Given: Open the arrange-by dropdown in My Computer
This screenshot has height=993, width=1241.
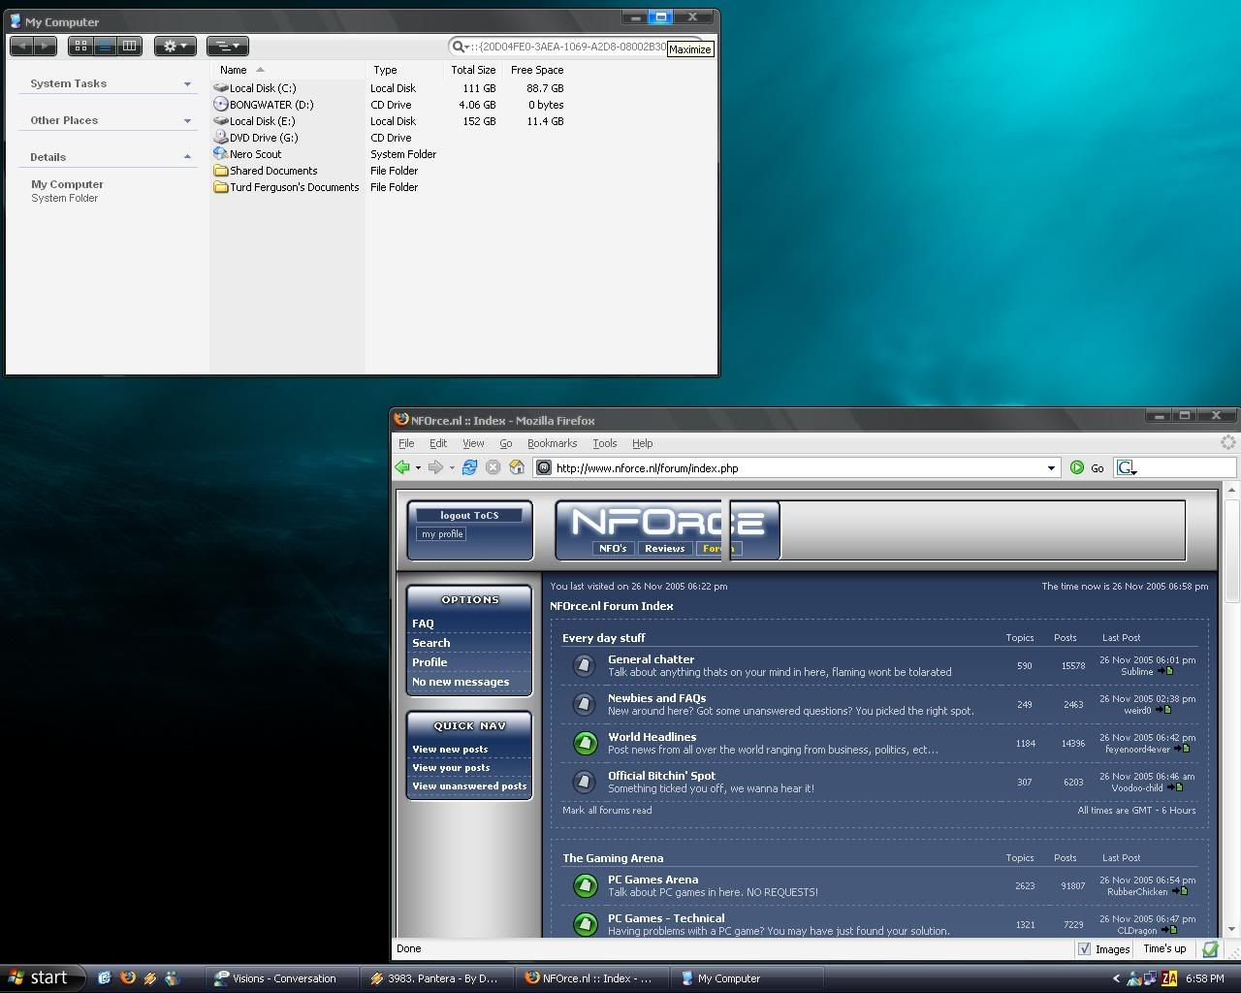Looking at the screenshot, I should (228, 46).
